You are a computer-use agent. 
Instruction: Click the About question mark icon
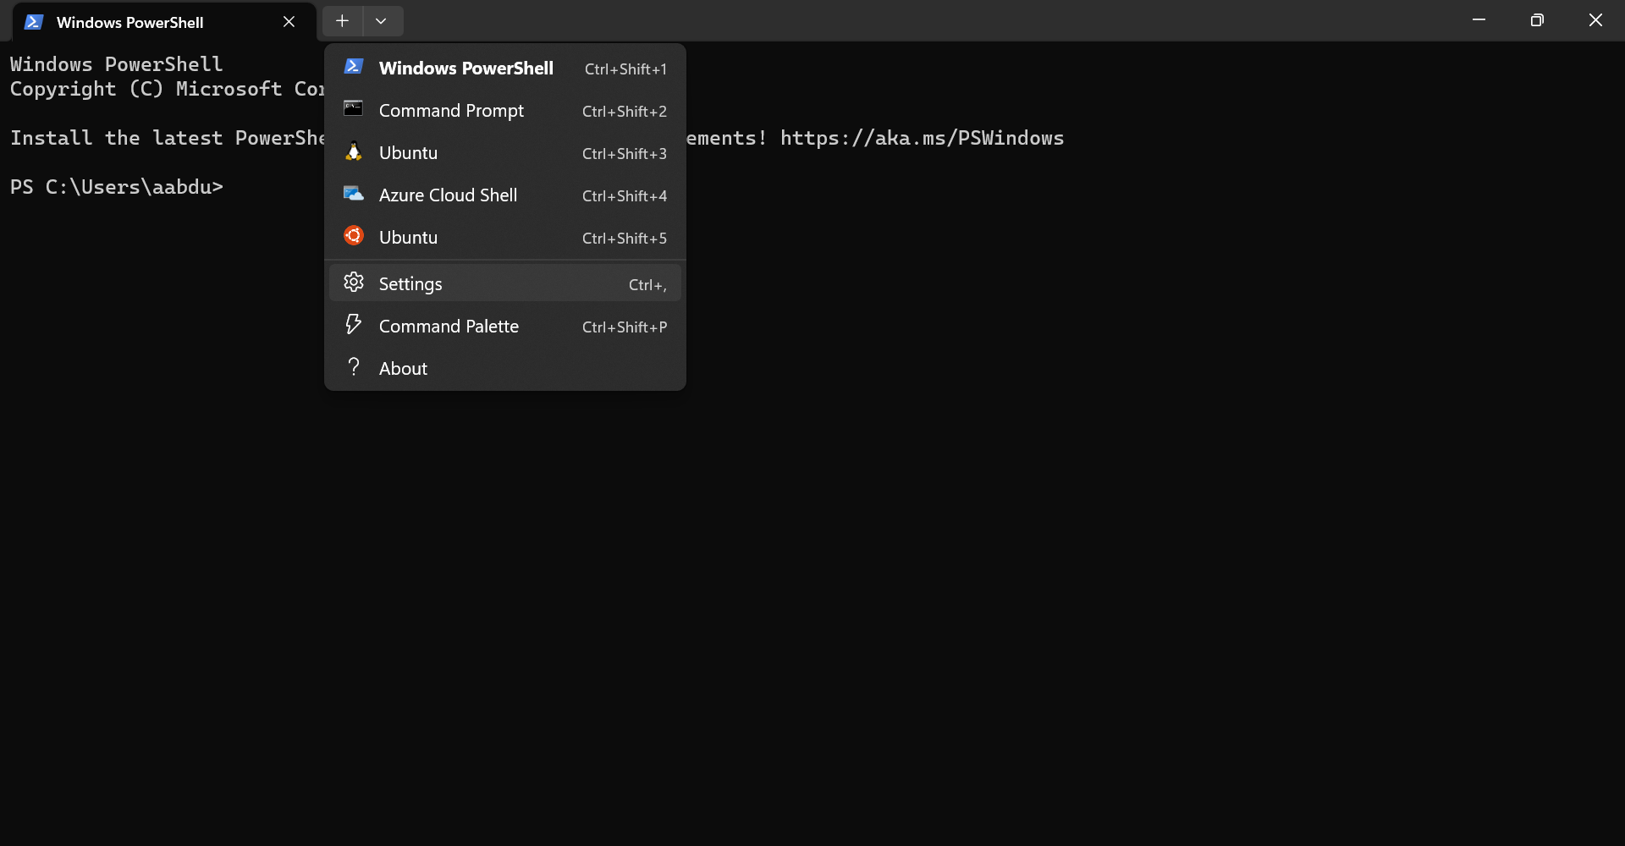point(354,367)
